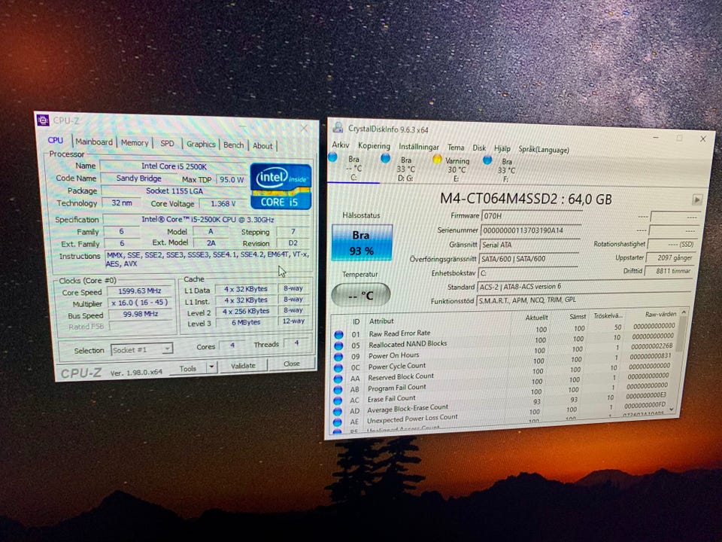
Task: Click the next disk arrow icon
Action: pos(696,200)
